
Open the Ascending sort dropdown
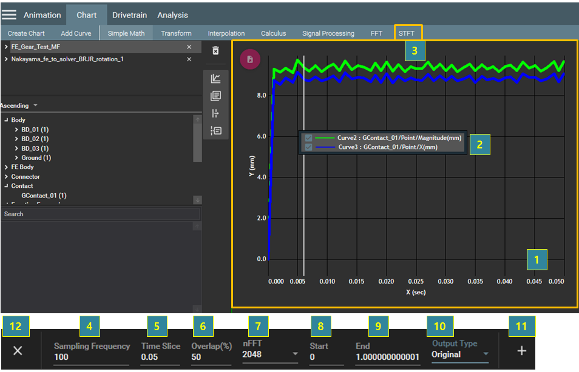pos(19,105)
